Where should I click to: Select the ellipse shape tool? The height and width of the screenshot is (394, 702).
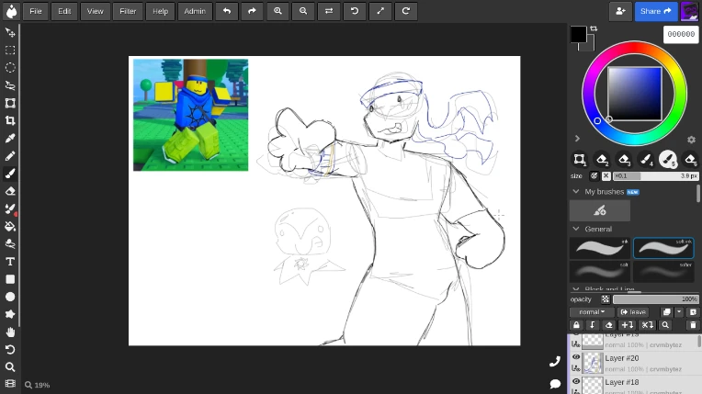[10, 297]
